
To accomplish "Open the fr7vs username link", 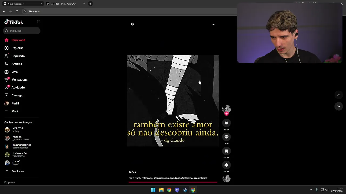I will pyautogui.click(x=132, y=172).
